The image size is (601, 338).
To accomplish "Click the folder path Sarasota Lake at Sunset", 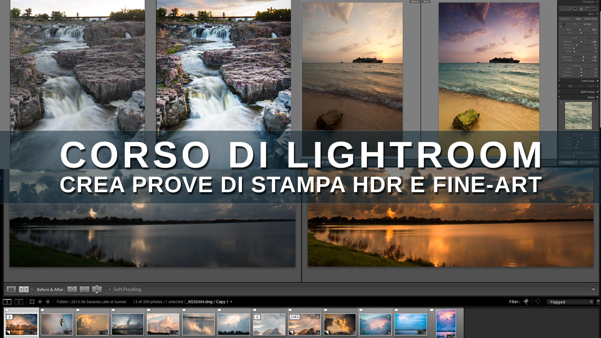I will click(91, 302).
